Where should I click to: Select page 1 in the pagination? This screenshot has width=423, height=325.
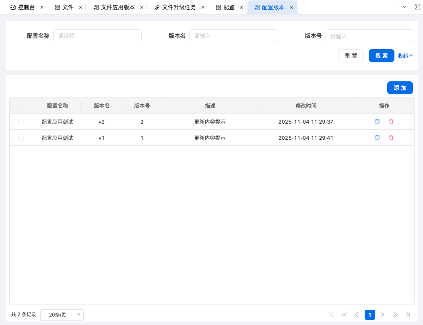pos(370,315)
